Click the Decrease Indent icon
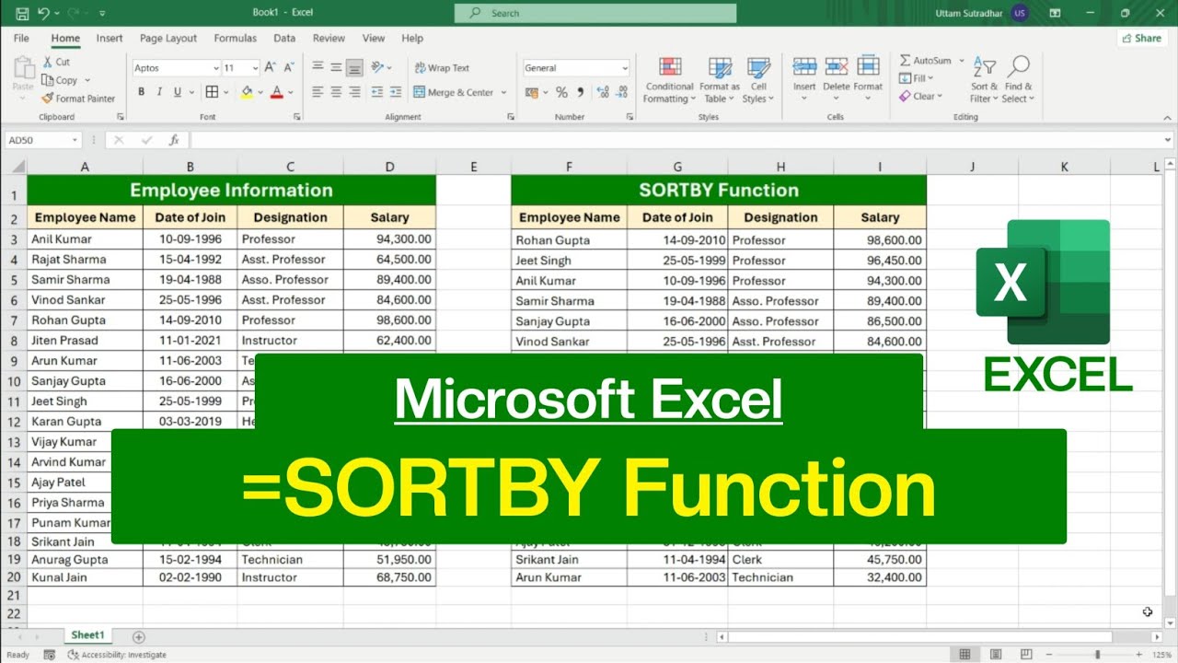The image size is (1178, 663). (375, 92)
